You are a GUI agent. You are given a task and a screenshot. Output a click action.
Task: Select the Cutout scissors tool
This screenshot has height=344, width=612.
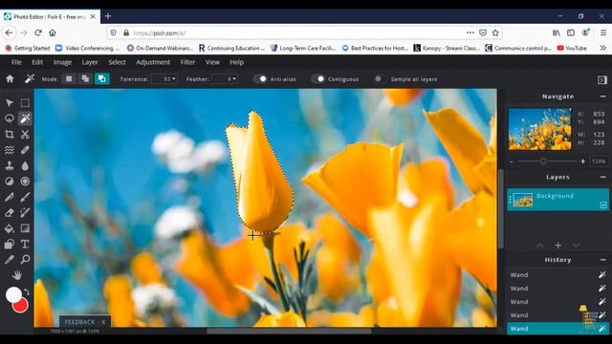pyautogui.click(x=25, y=135)
